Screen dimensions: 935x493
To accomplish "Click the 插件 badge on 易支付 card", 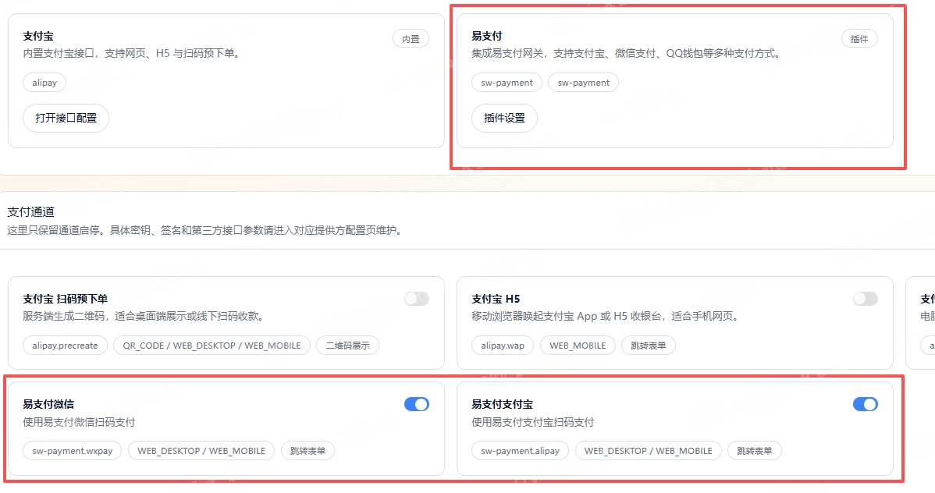I will pyautogui.click(x=859, y=39).
